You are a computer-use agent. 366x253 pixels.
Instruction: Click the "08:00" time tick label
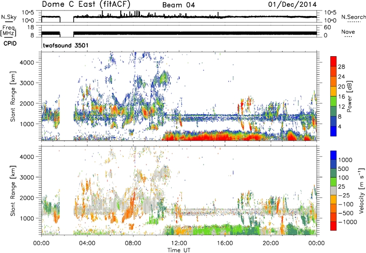[x=133, y=243]
